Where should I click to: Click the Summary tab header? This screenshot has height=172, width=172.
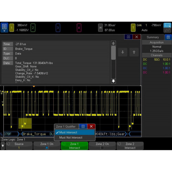[153, 37]
